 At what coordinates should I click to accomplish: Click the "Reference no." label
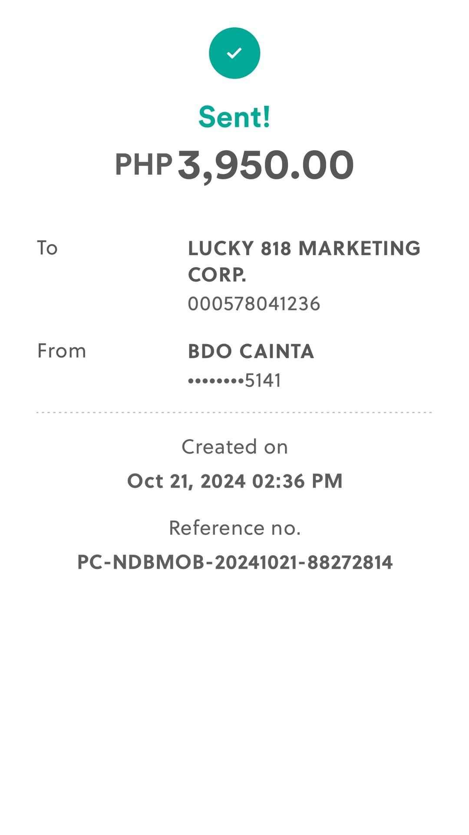234,528
